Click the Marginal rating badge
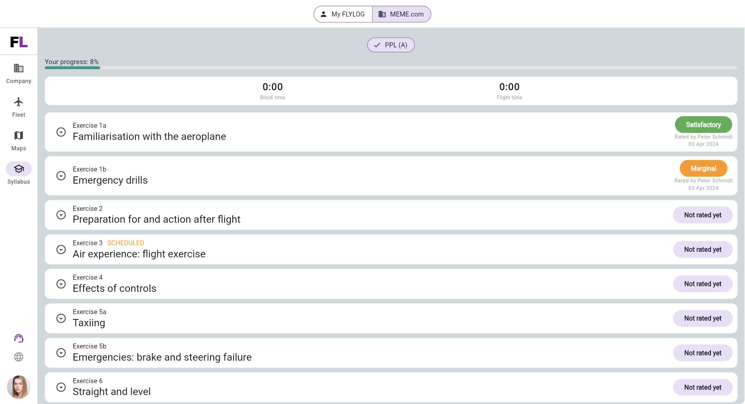This screenshot has width=745, height=404. coord(703,168)
